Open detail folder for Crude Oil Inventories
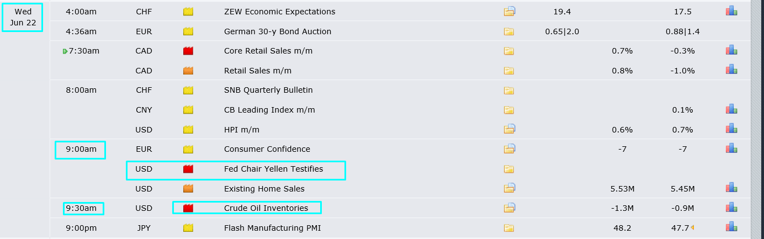The image size is (764, 239). point(509,208)
